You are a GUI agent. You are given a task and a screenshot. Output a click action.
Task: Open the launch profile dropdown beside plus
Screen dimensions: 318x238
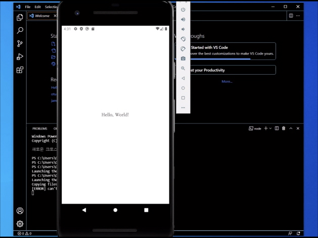[270, 129]
